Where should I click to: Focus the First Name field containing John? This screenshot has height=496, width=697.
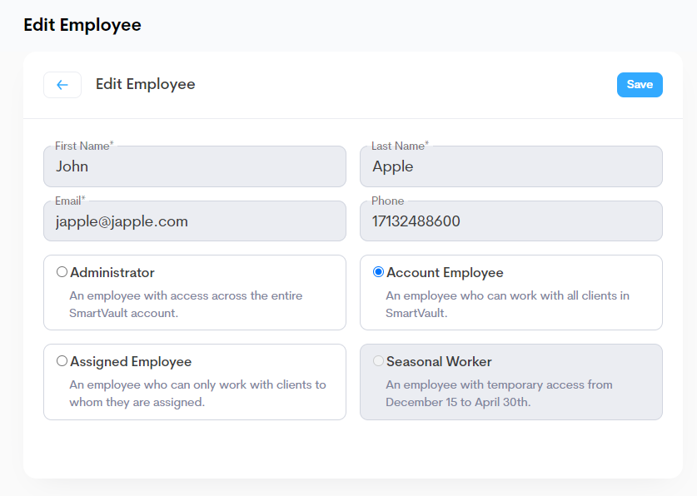pos(194,166)
